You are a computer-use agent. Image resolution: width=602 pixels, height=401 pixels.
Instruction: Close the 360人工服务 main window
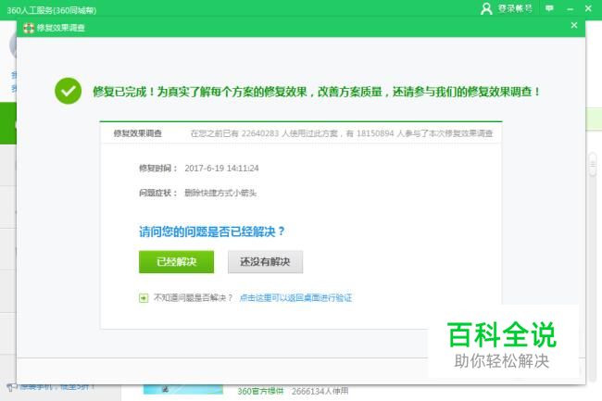(x=588, y=8)
